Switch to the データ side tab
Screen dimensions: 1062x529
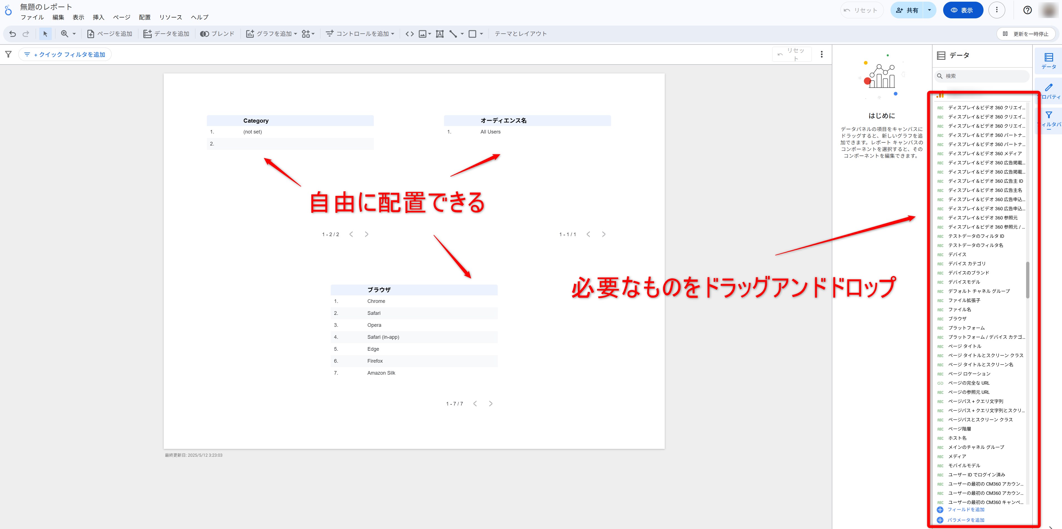click(x=1048, y=61)
